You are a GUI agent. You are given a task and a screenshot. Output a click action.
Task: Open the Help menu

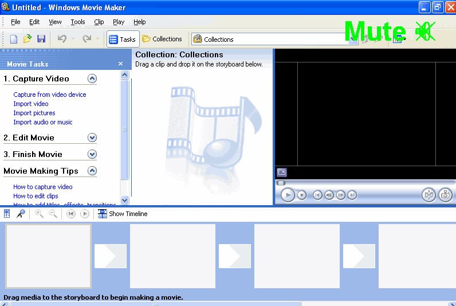[x=139, y=22]
